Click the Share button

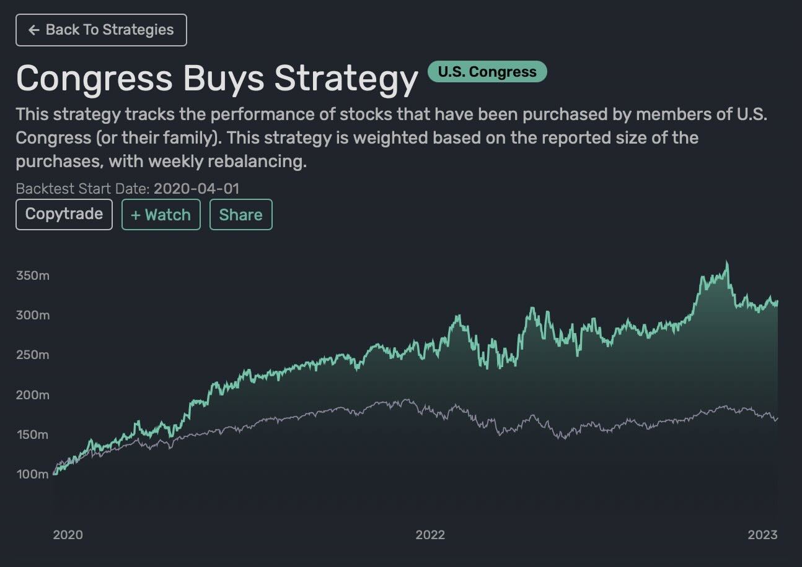coord(240,215)
